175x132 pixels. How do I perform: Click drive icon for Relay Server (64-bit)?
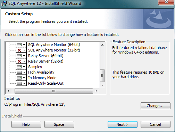19,56
